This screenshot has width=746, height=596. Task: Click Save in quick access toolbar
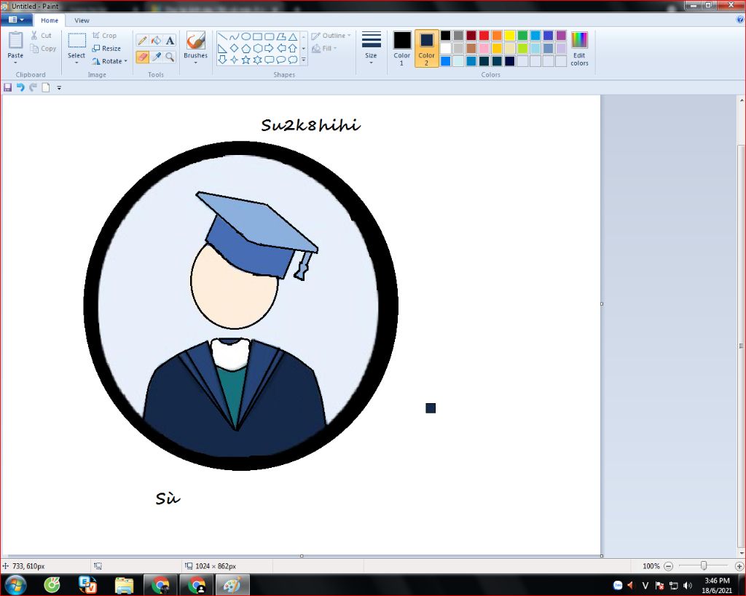[7, 87]
